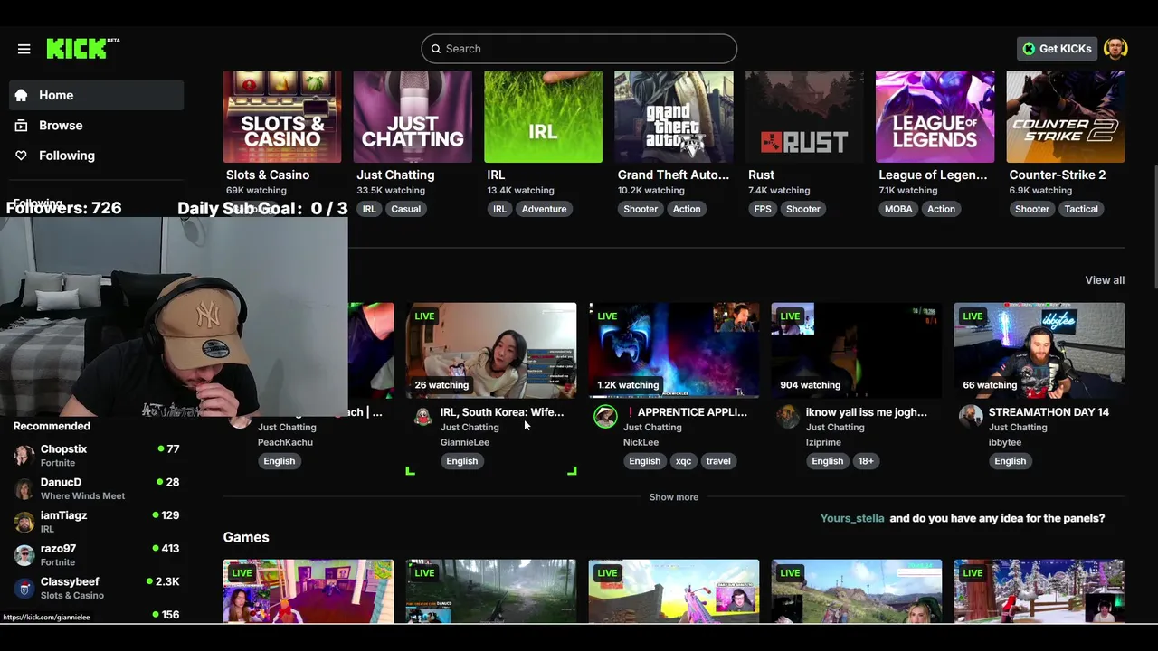
Task: Open razo97 channel avatar
Action: pos(24,555)
